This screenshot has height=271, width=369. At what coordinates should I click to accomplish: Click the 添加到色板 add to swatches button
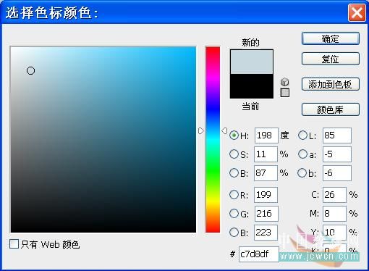point(331,84)
